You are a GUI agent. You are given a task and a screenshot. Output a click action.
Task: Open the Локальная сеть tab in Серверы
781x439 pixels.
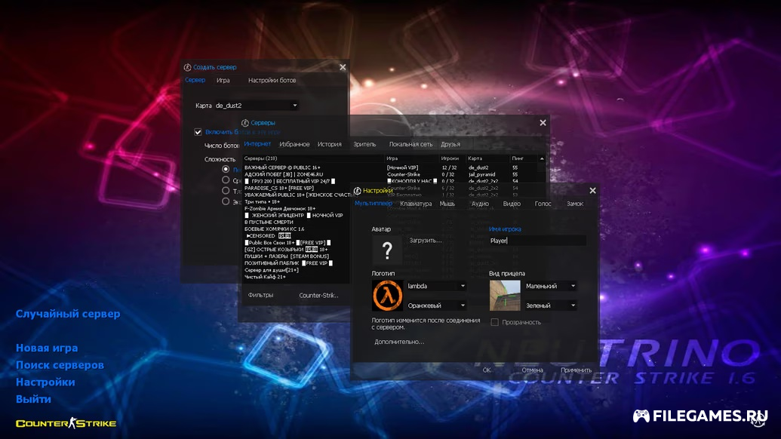(x=411, y=144)
